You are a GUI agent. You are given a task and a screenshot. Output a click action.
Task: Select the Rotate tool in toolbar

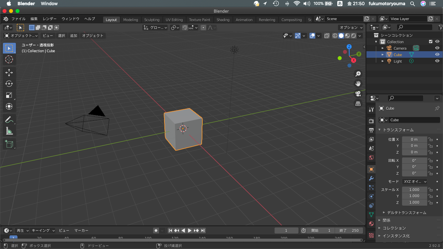coord(9,84)
